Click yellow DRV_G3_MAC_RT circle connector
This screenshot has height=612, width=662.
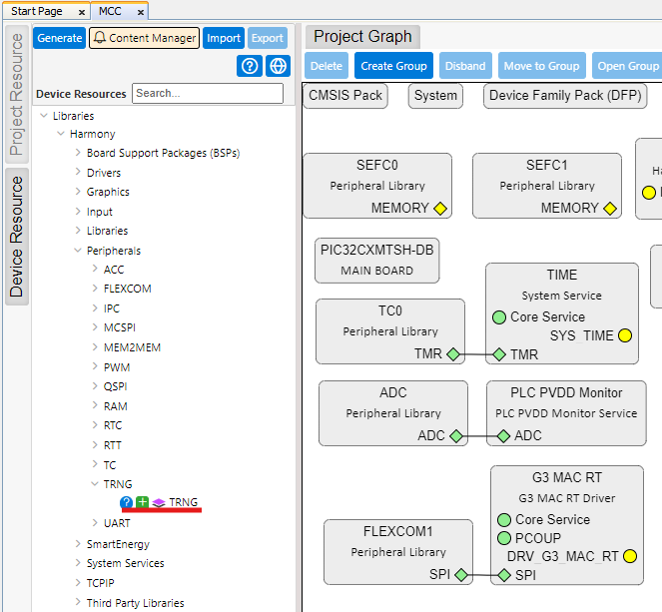[630, 556]
